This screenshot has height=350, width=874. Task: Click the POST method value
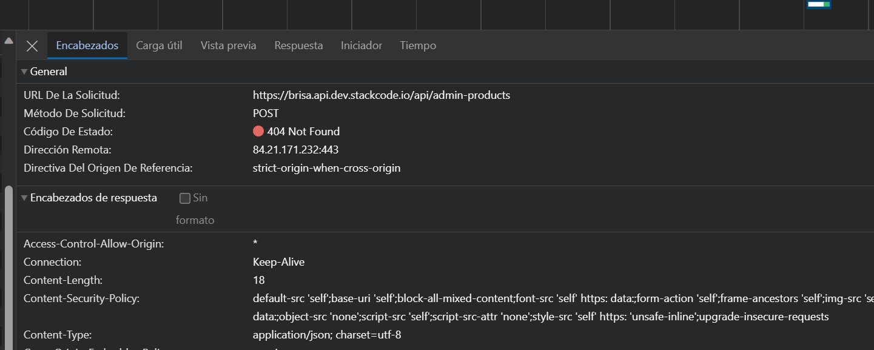pyautogui.click(x=266, y=113)
